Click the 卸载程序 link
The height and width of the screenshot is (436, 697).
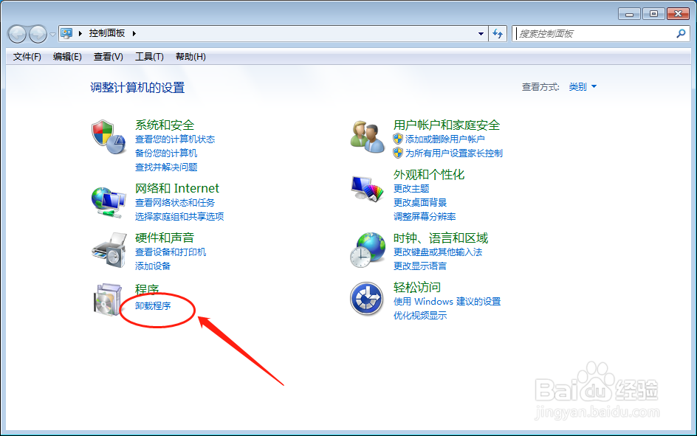pyautogui.click(x=152, y=306)
